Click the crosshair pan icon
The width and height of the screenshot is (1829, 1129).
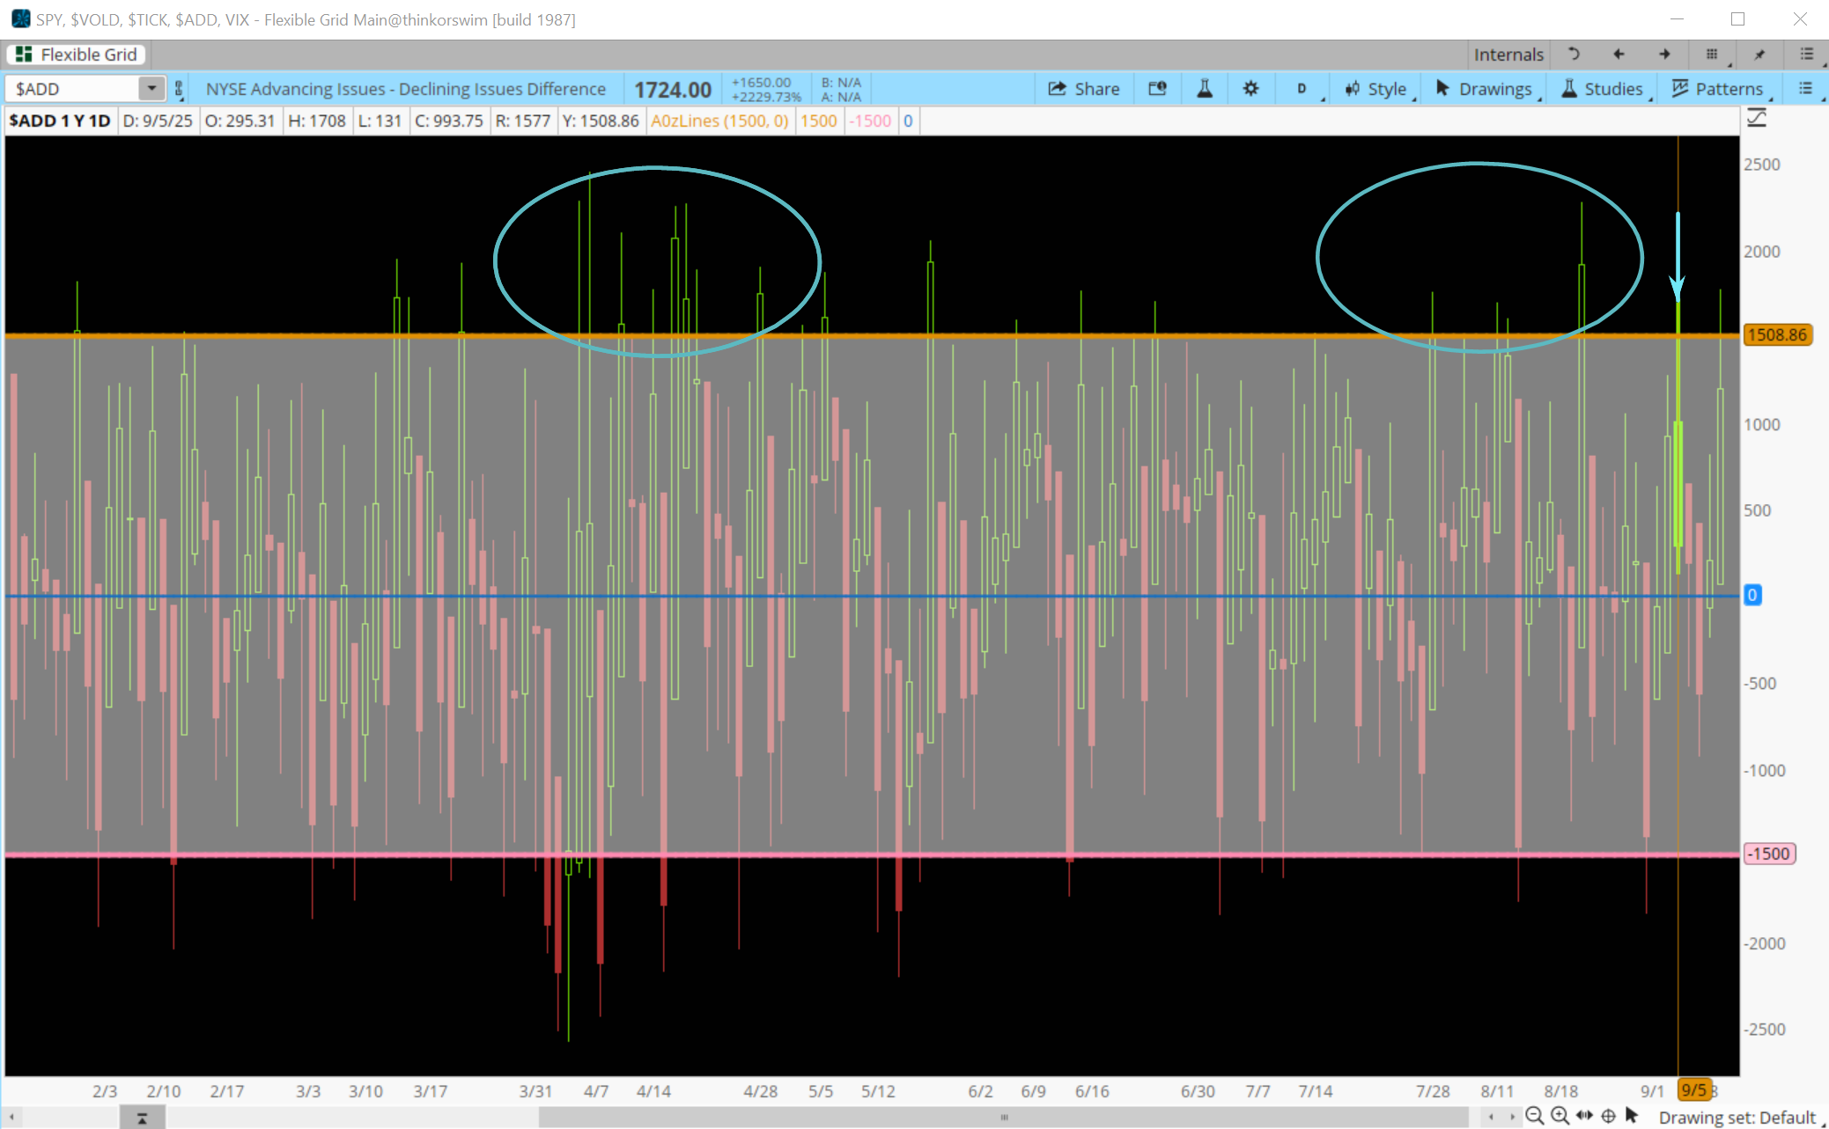1608,1116
